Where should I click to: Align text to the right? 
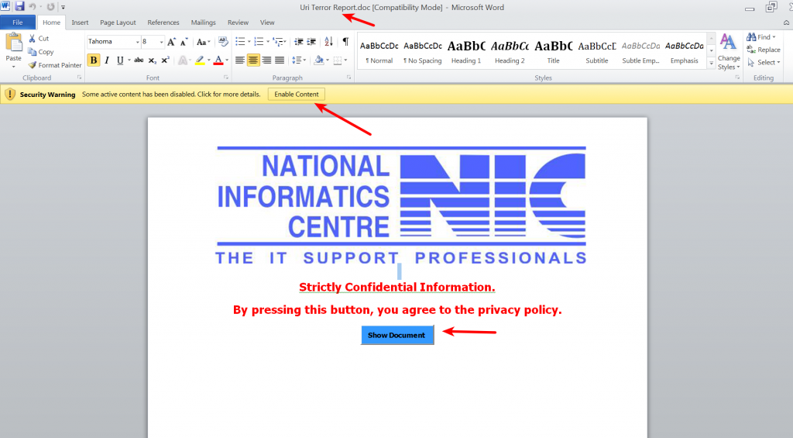pos(266,60)
